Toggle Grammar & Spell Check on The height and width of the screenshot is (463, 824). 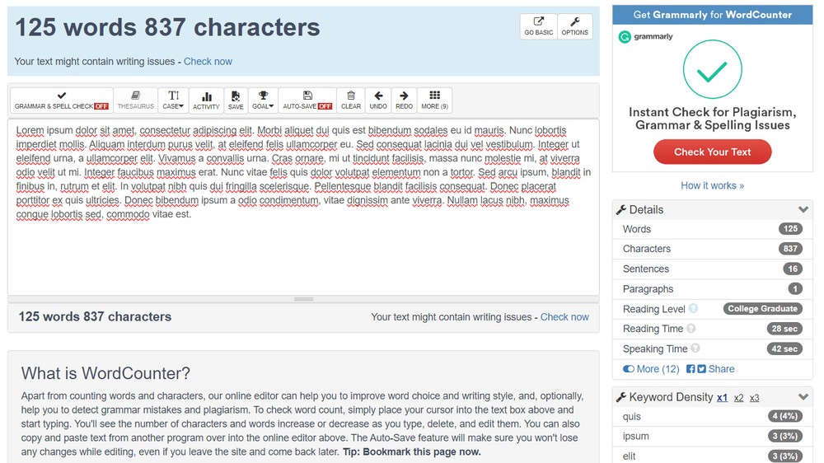coord(62,101)
